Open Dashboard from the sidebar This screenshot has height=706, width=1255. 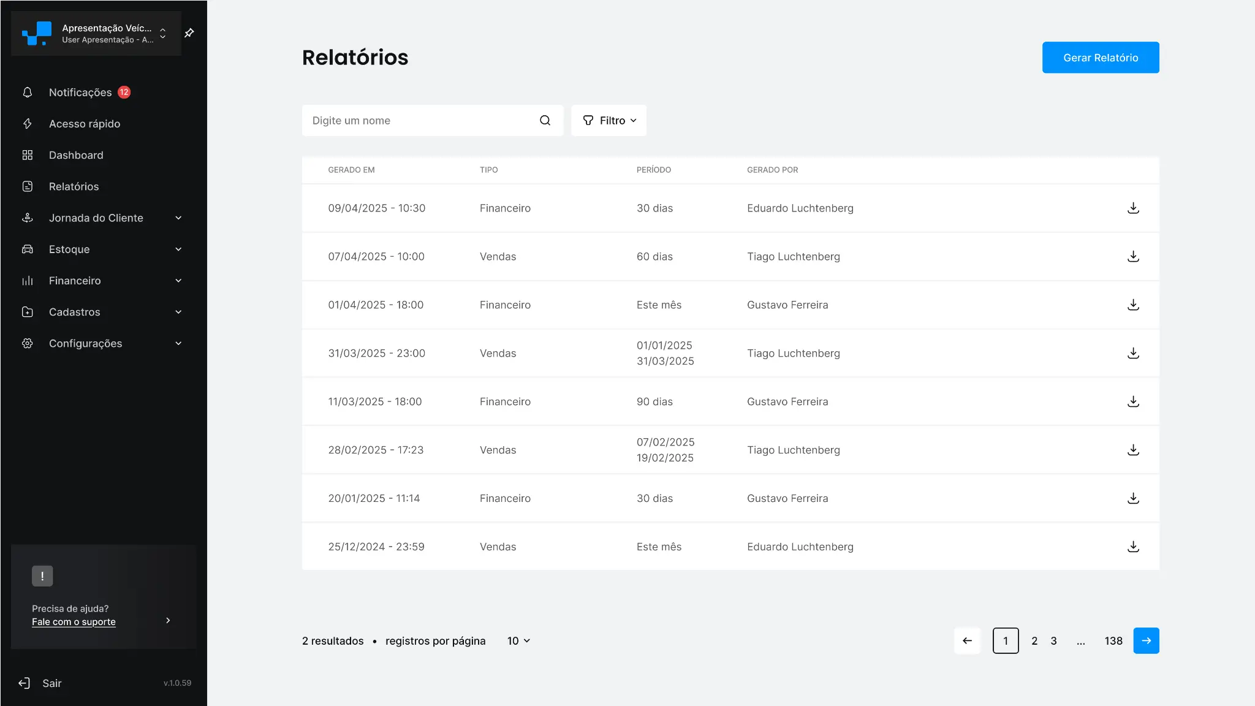point(76,156)
